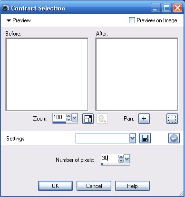This screenshot has height=197, width=185.
Task: Decrease Number of pixels with down spinner
Action: coord(121,160)
